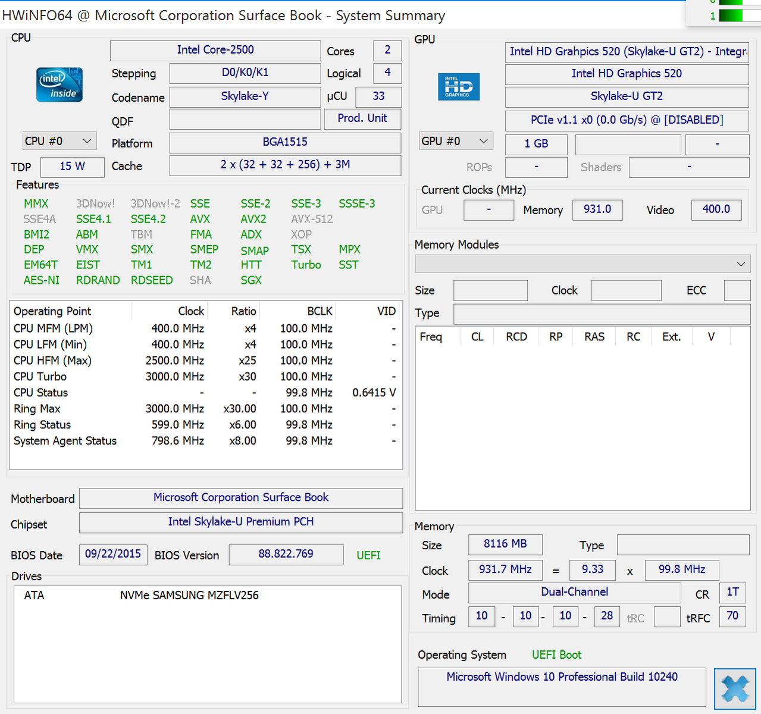Viewport: 761px width, 714px height.
Task: Click the BCLK column header
Action: click(298, 311)
